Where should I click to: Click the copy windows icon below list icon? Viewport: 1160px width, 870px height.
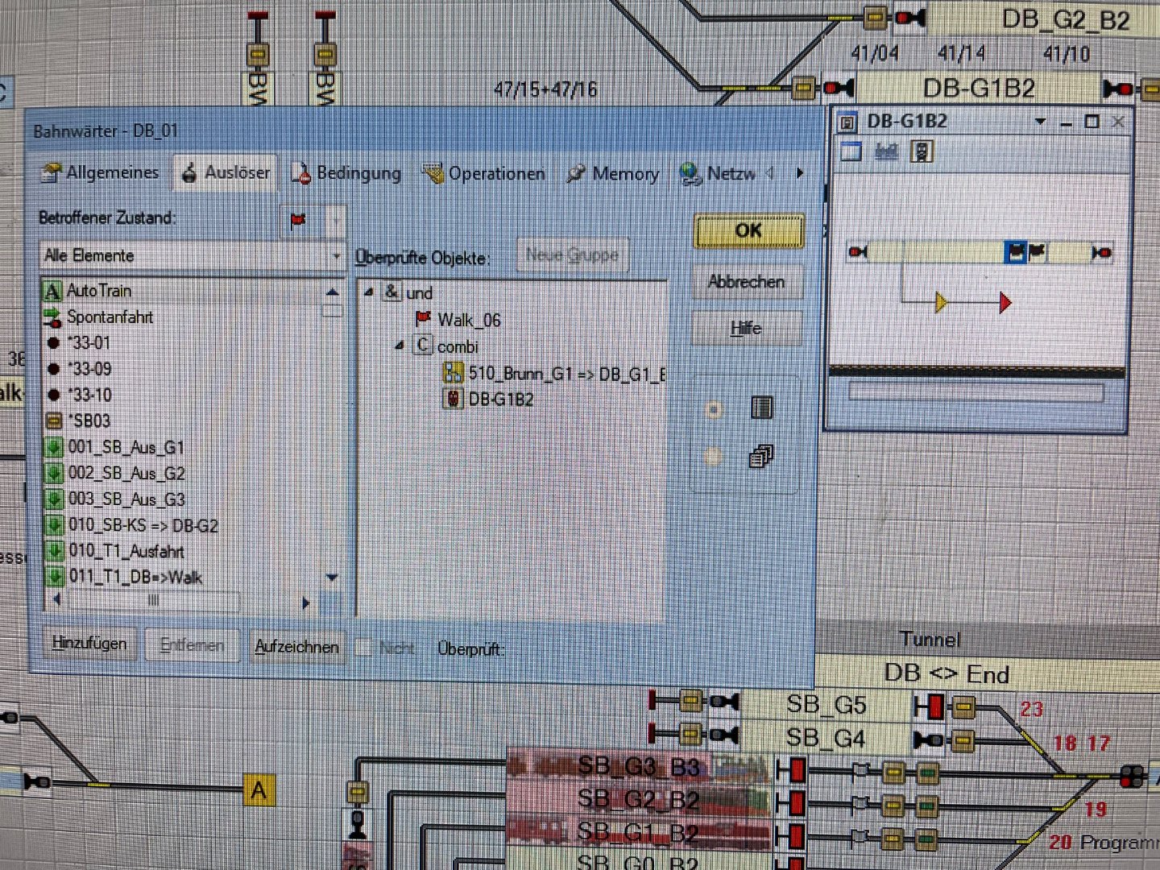pyautogui.click(x=760, y=458)
